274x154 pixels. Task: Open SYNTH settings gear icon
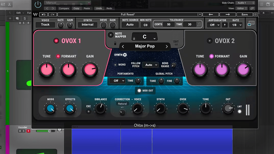125,55
